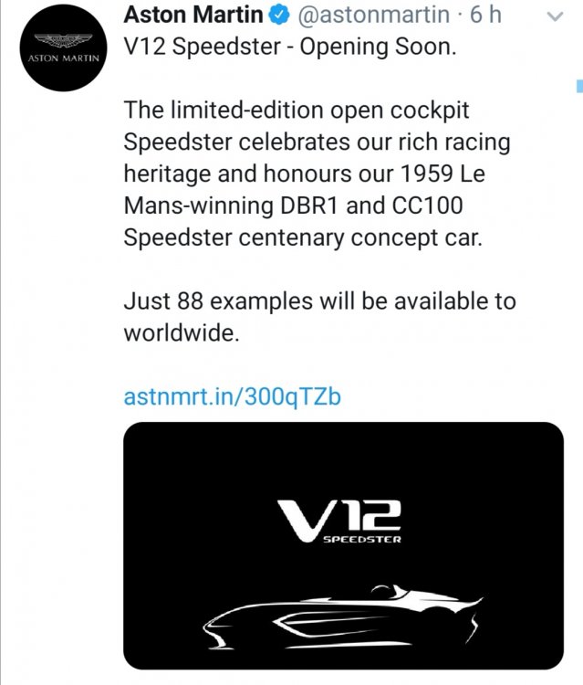Click the tweet headline 'V12 Speedster - Opening Soon.'

click(x=290, y=47)
